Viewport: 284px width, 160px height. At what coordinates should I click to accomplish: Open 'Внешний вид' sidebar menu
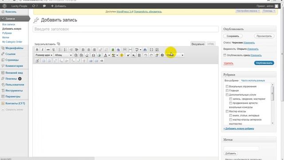tap(14, 73)
